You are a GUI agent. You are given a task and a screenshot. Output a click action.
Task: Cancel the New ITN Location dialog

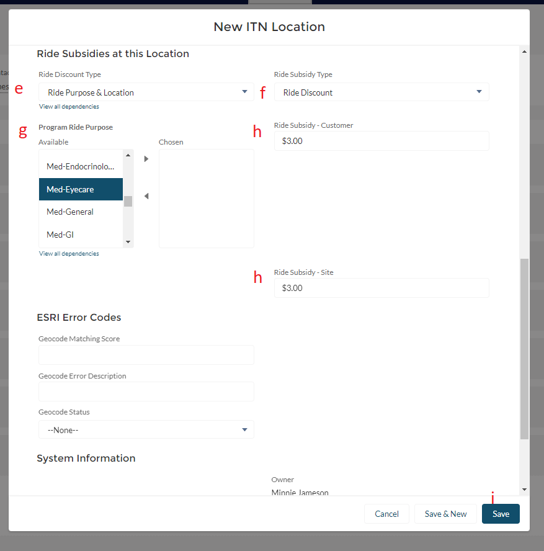(x=386, y=514)
